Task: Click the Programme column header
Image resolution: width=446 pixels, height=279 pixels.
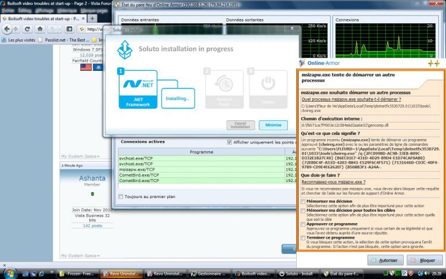Action: (202, 152)
